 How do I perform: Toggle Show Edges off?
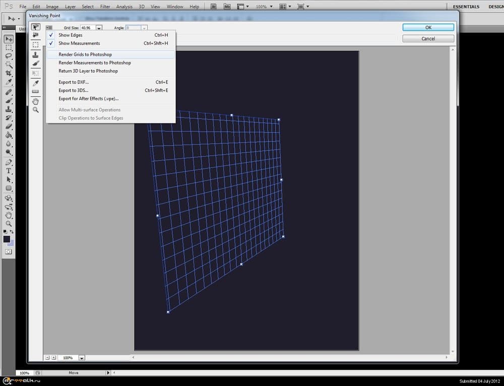coord(71,35)
